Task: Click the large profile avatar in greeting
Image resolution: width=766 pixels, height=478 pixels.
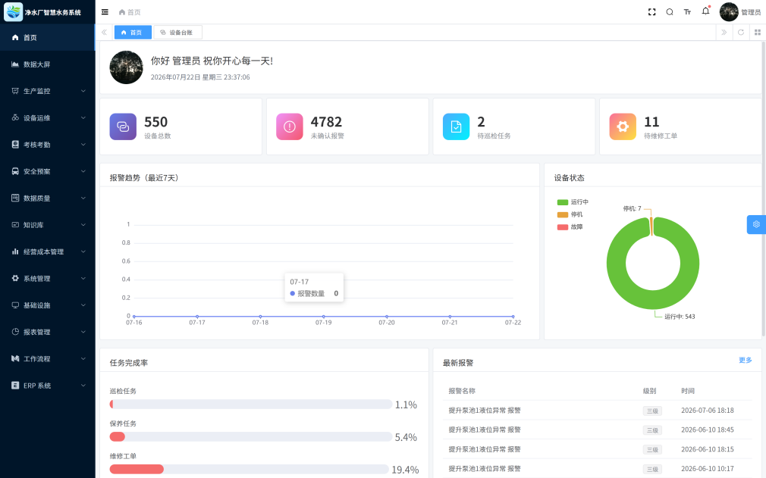Action: [x=126, y=67]
